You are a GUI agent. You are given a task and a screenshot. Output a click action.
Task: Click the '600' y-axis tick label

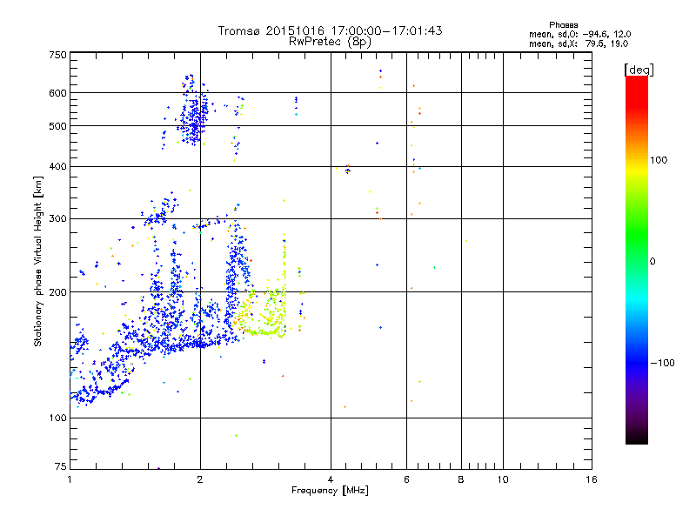point(57,93)
